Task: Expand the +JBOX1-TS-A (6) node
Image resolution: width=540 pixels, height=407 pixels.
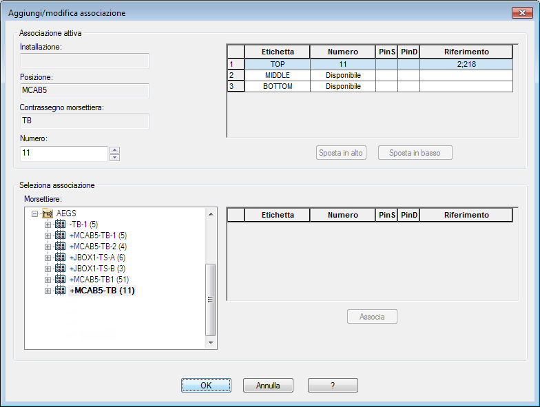Action: tap(48, 258)
